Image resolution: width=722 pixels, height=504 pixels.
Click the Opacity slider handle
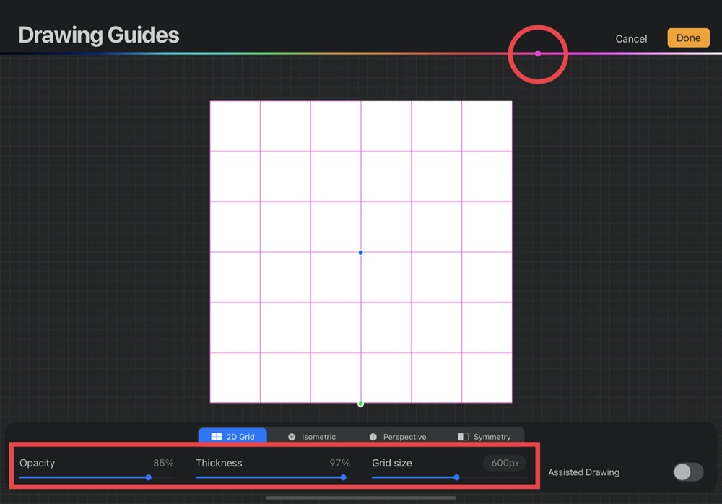[x=149, y=477]
